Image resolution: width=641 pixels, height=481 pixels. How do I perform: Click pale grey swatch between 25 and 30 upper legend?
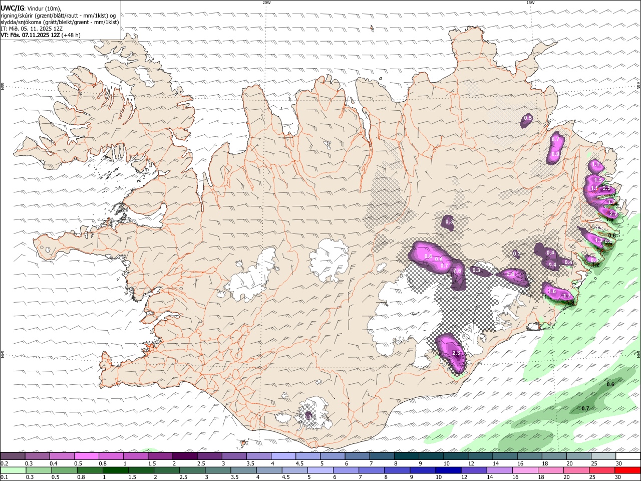tap(603, 456)
